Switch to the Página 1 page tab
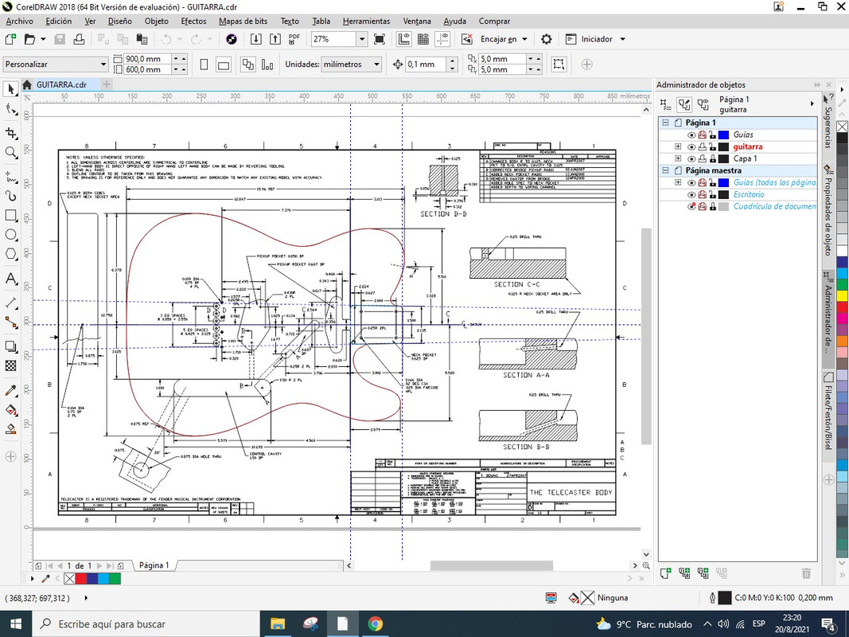Viewport: 849px width, 637px height. [154, 565]
